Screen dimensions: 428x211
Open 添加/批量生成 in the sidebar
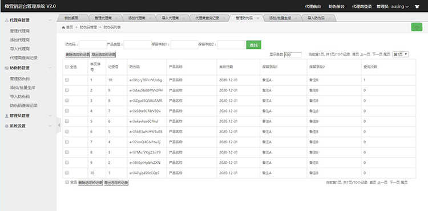tap(23, 88)
